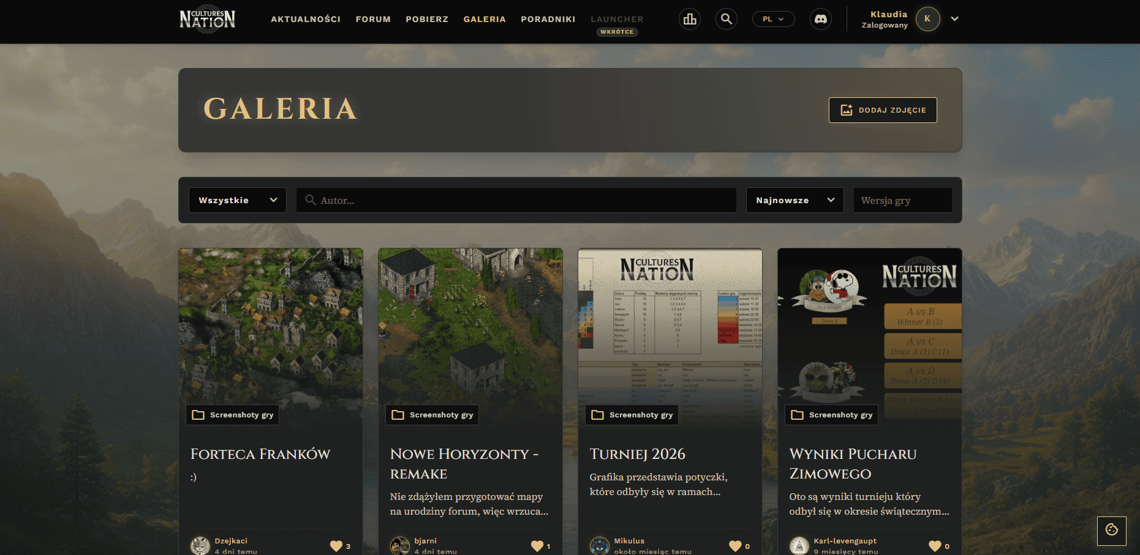Click the Klaudia username text
This screenshot has width=1140, height=555.
tap(889, 14)
